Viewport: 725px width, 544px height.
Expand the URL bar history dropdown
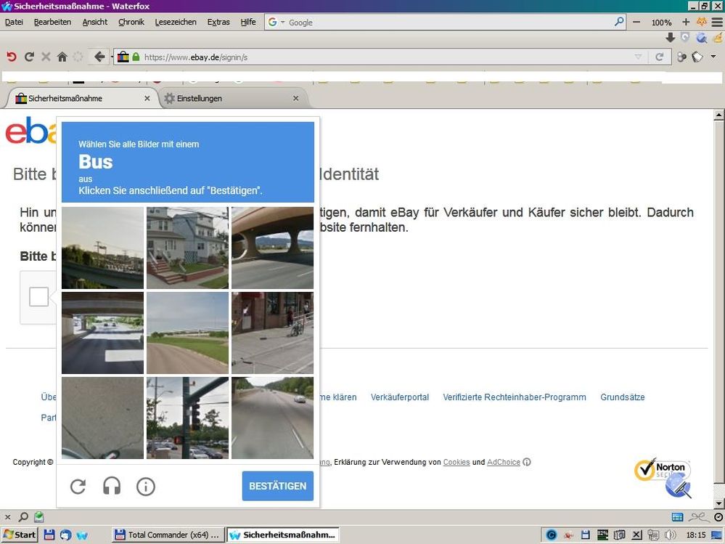click(638, 57)
